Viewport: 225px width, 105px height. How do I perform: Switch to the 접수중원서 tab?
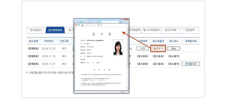pyautogui.click(x=36, y=30)
